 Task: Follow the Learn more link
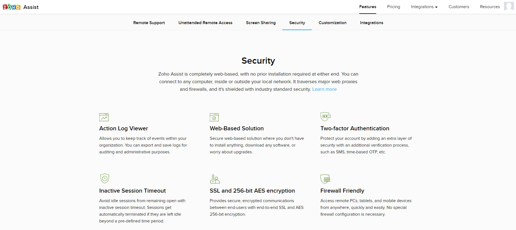coord(325,89)
